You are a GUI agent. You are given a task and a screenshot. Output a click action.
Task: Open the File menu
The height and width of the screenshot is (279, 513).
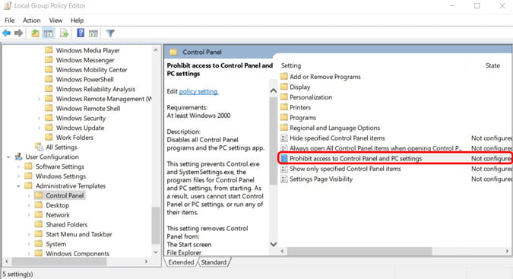(x=9, y=21)
